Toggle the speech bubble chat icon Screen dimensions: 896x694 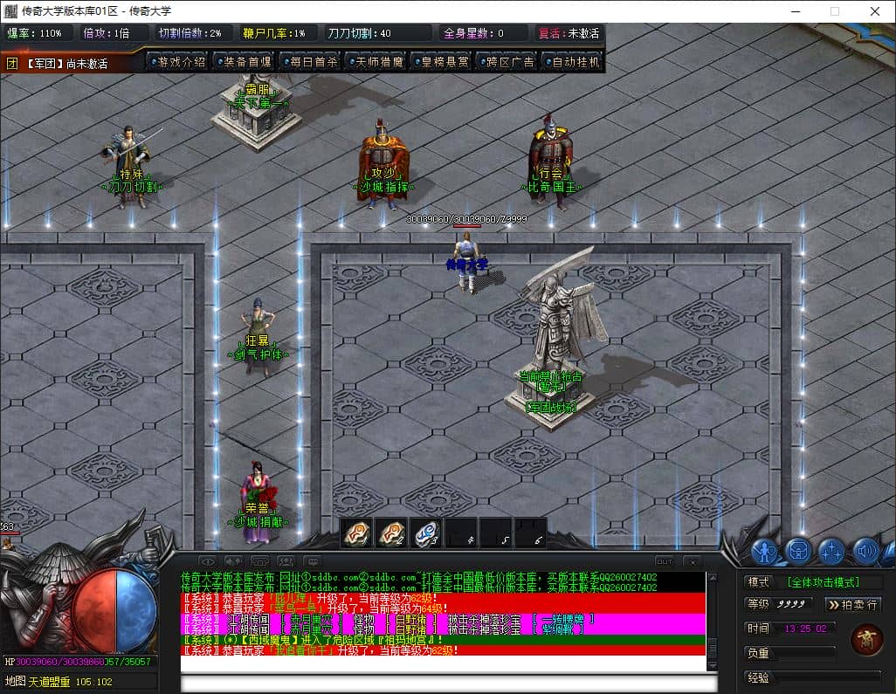click(313, 561)
